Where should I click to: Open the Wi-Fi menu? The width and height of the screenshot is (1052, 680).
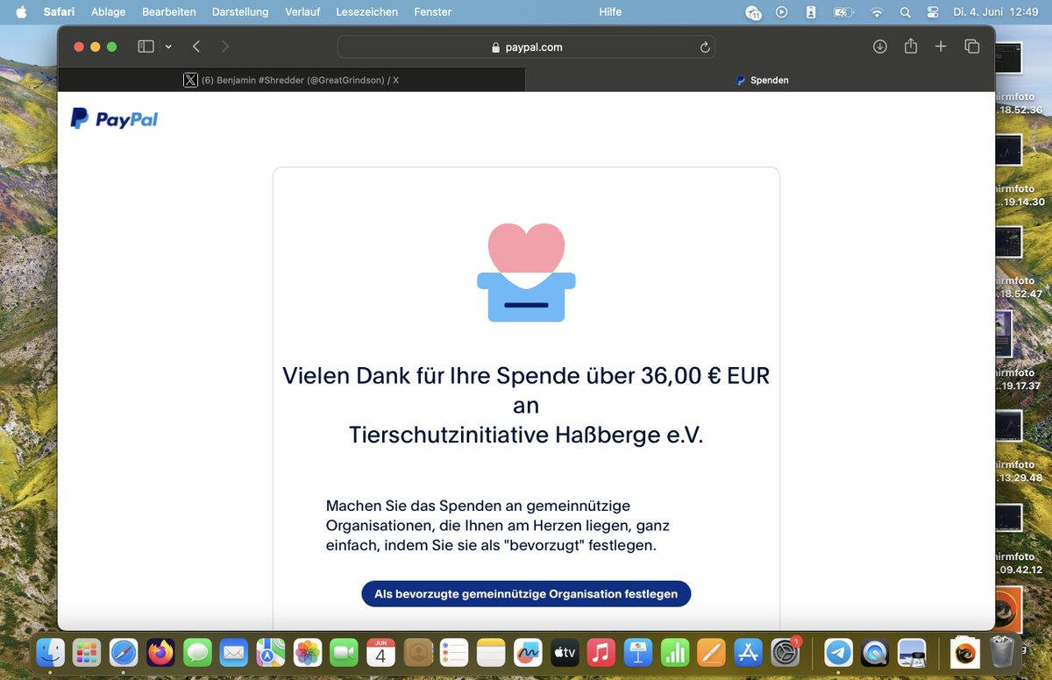pos(877,11)
